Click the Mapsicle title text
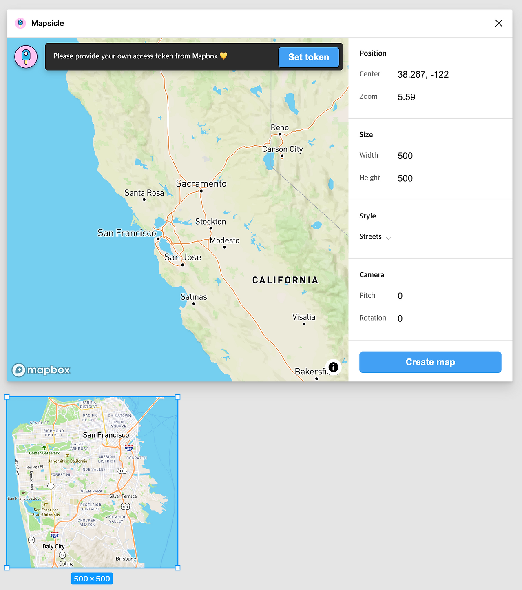Screen dimensions: 522x590 (x=48, y=23)
